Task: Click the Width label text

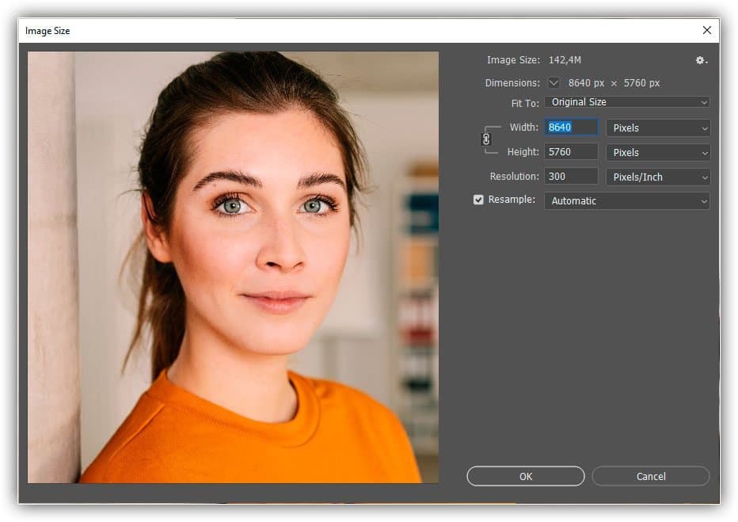Action: [x=523, y=128]
